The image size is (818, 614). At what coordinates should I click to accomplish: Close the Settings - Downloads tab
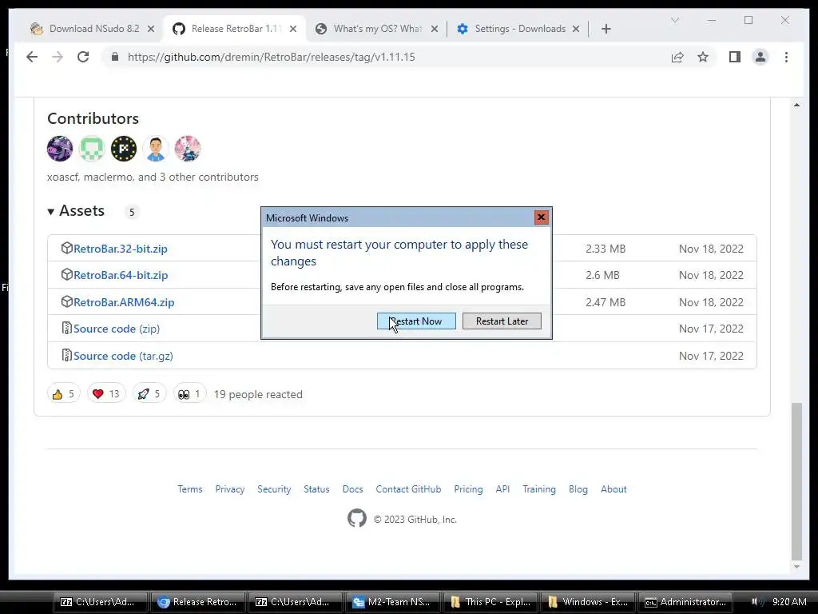tap(576, 29)
